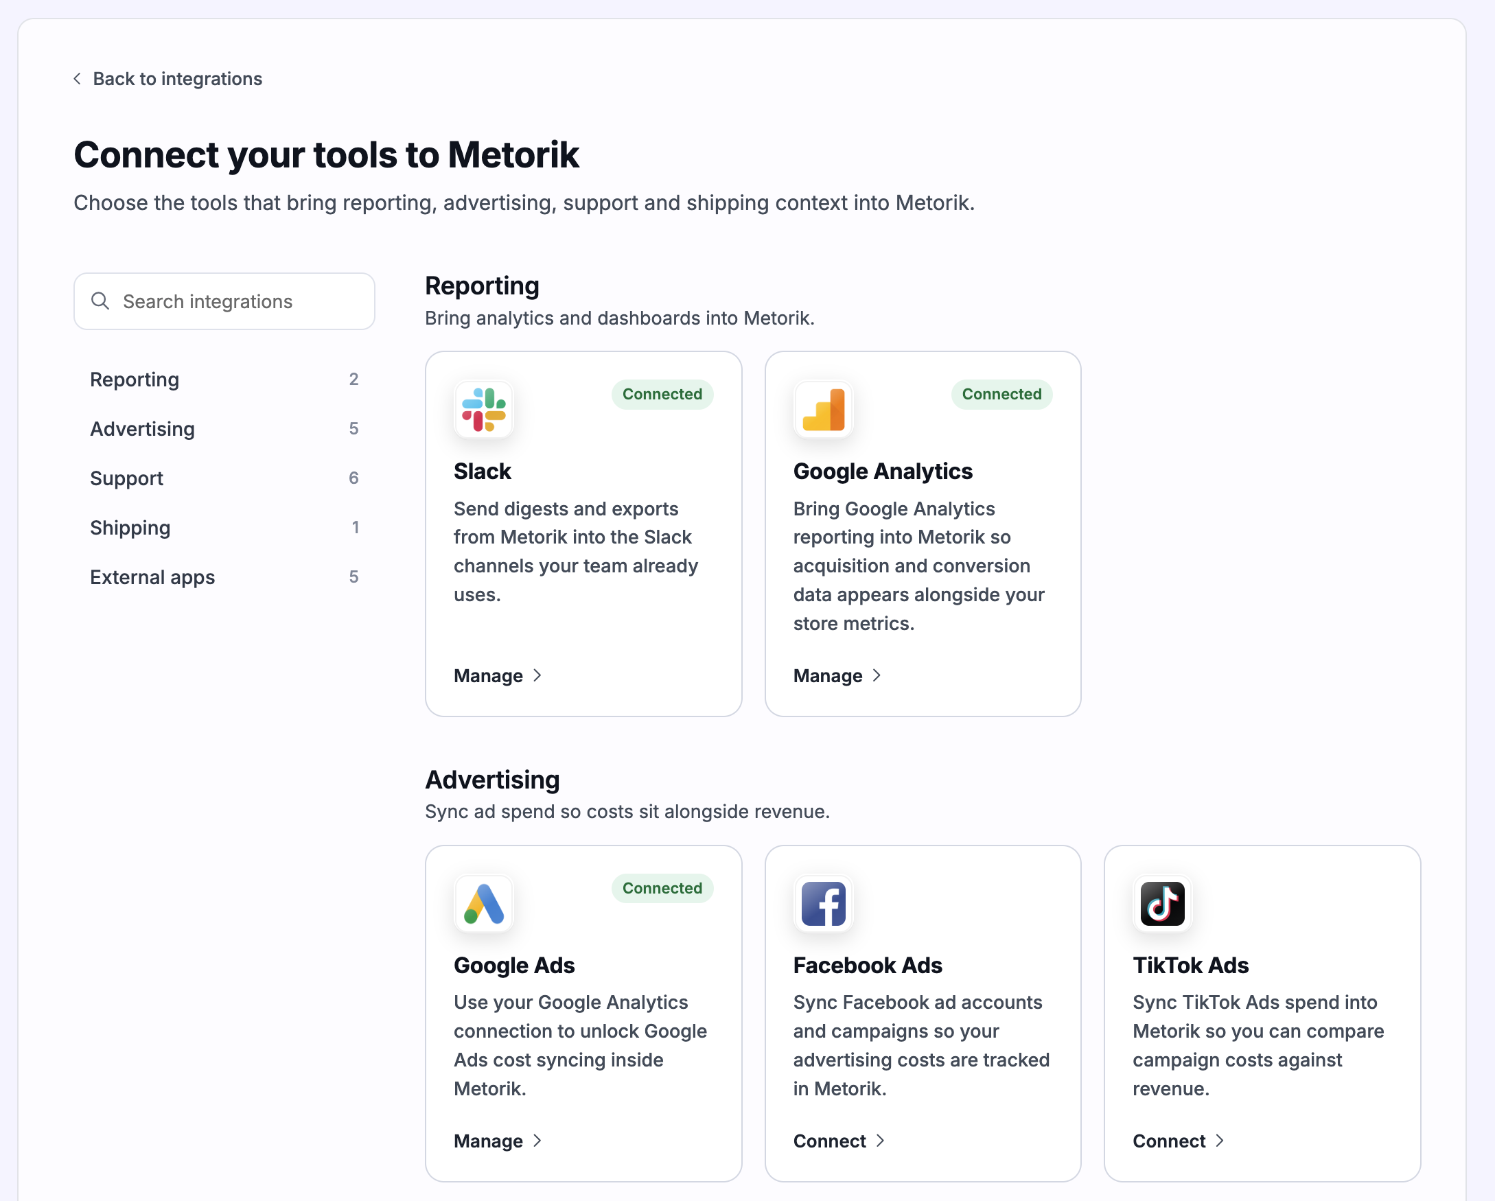Click "Connect your tools to Metorik" heading
This screenshot has height=1201, width=1495.
point(326,154)
